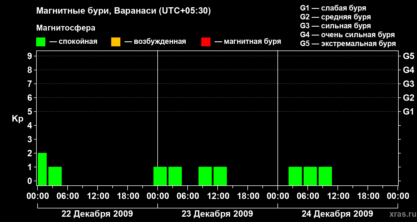417x222 pixels.
Task: Click 'G2 — средняя буря' legend line
Action: tap(336, 17)
